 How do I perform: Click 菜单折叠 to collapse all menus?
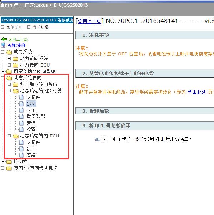40,27
